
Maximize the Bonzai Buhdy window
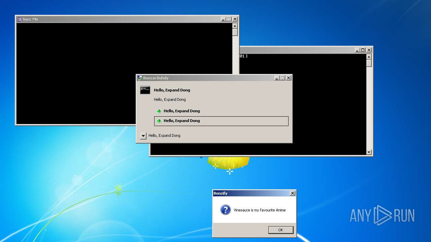[x=283, y=78]
